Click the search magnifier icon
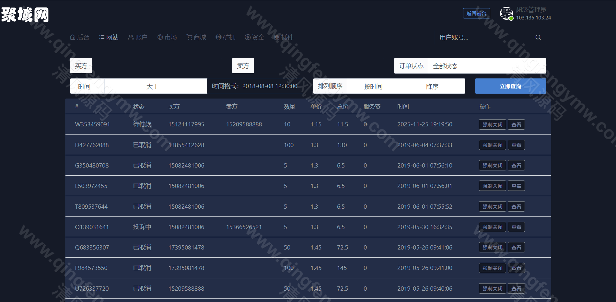Image resolution: width=616 pixels, height=302 pixels. (x=538, y=37)
